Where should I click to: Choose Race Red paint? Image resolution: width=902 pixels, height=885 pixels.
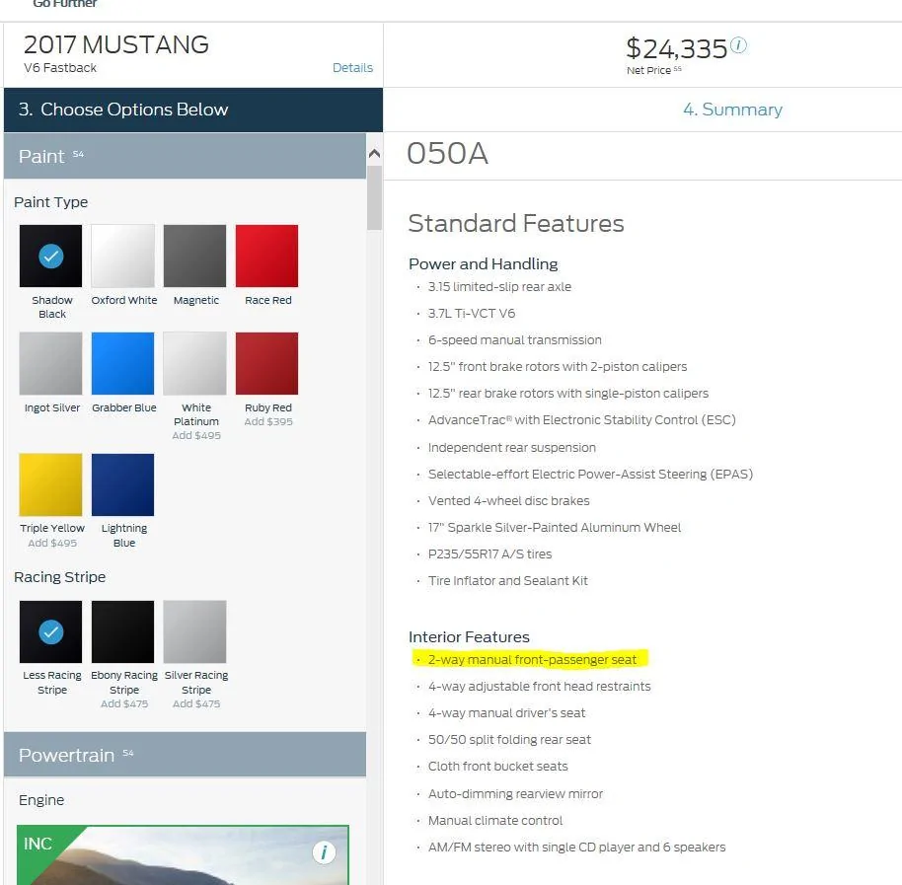(x=266, y=256)
